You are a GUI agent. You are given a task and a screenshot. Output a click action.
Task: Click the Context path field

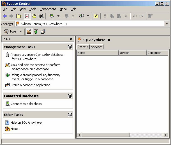[x=90, y=24]
